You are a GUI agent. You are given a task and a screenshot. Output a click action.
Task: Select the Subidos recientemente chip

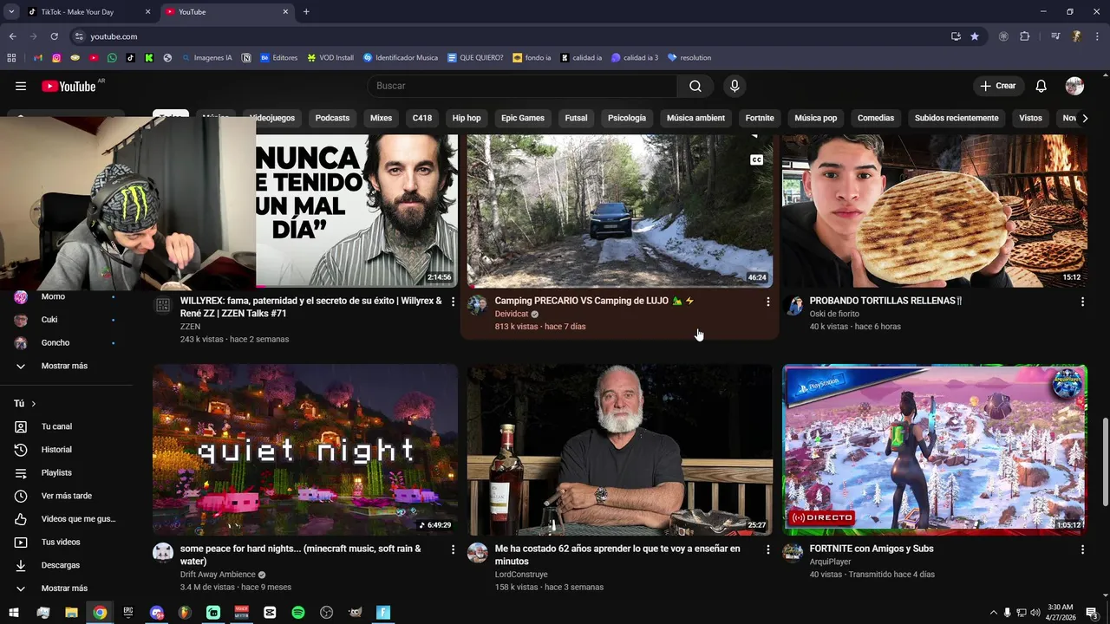957,118
